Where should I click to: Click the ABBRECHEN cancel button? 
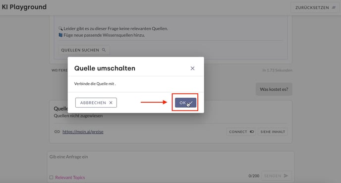96,103
